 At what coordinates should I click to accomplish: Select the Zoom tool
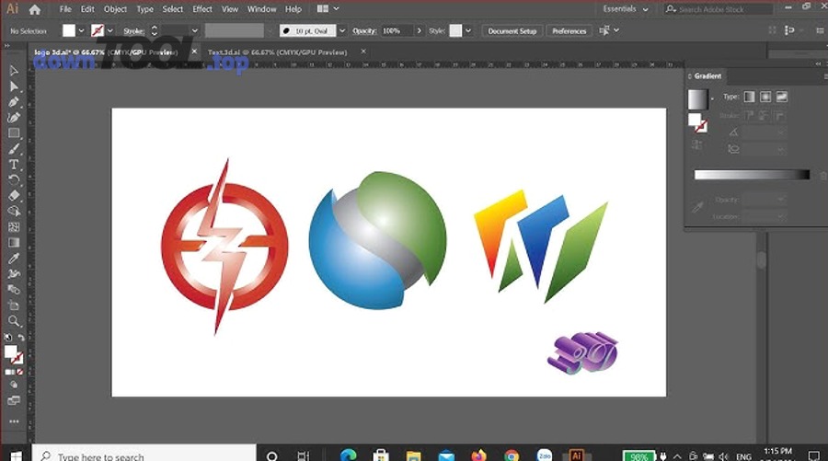[x=14, y=321]
